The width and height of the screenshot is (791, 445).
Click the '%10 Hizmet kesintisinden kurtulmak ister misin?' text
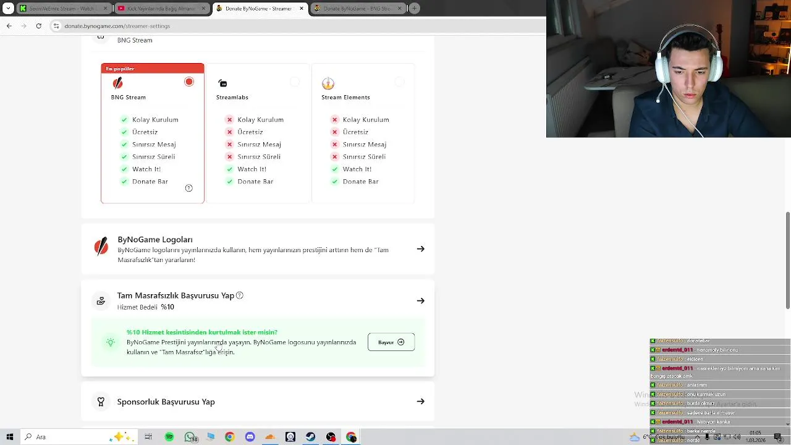(x=202, y=332)
